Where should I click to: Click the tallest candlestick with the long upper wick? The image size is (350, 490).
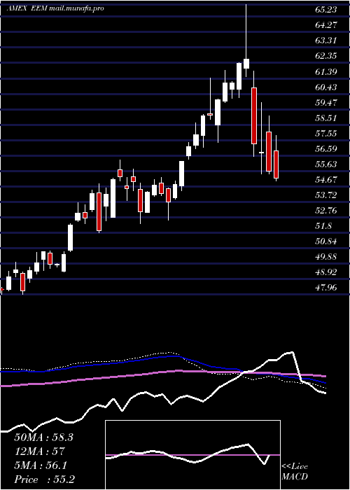pyautogui.click(x=246, y=41)
